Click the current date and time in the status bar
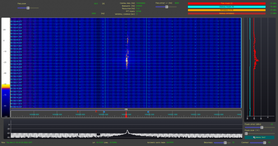The width and height of the screenshot is (278, 146). point(19,143)
